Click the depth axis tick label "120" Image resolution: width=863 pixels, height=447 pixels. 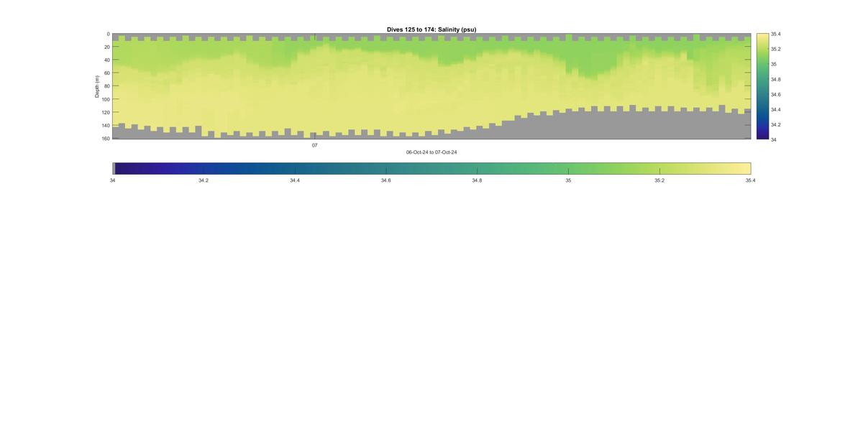[106, 112]
